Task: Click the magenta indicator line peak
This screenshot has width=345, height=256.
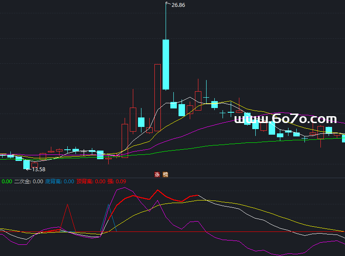Action: tap(125, 188)
